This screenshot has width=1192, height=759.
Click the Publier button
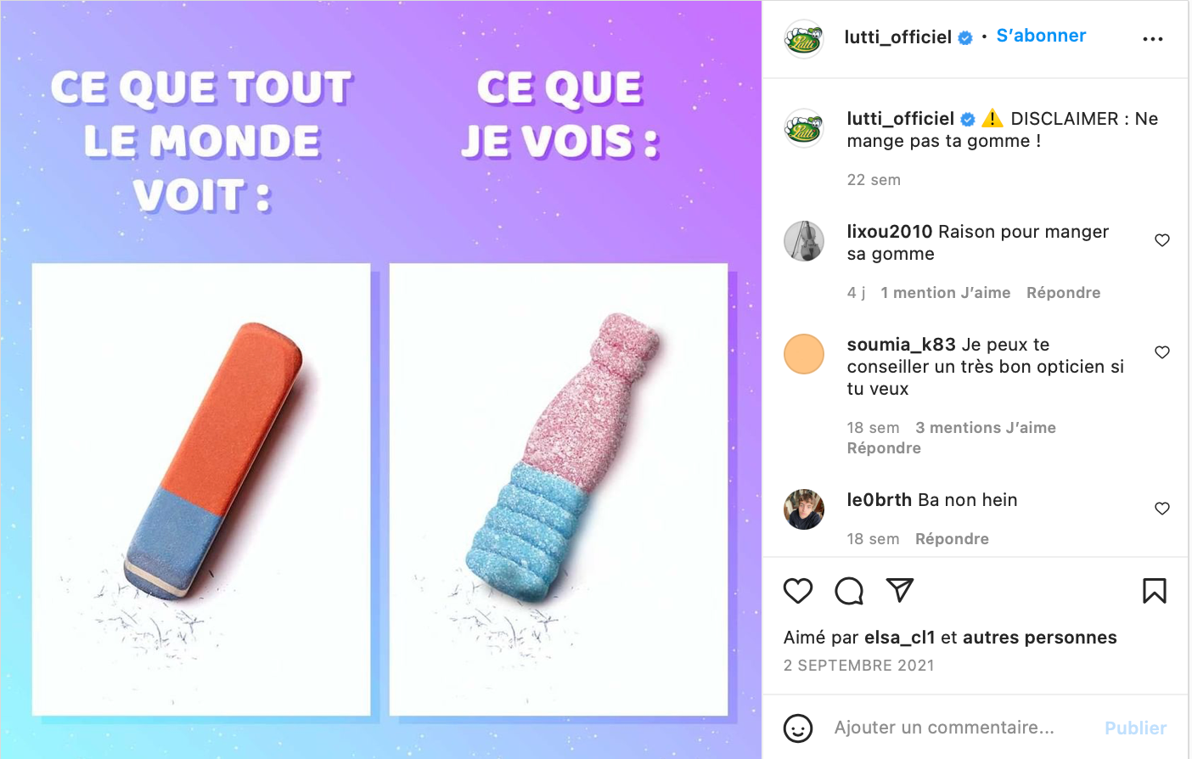(1135, 728)
